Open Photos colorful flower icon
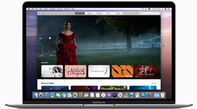197x109 pixels. (75, 95)
